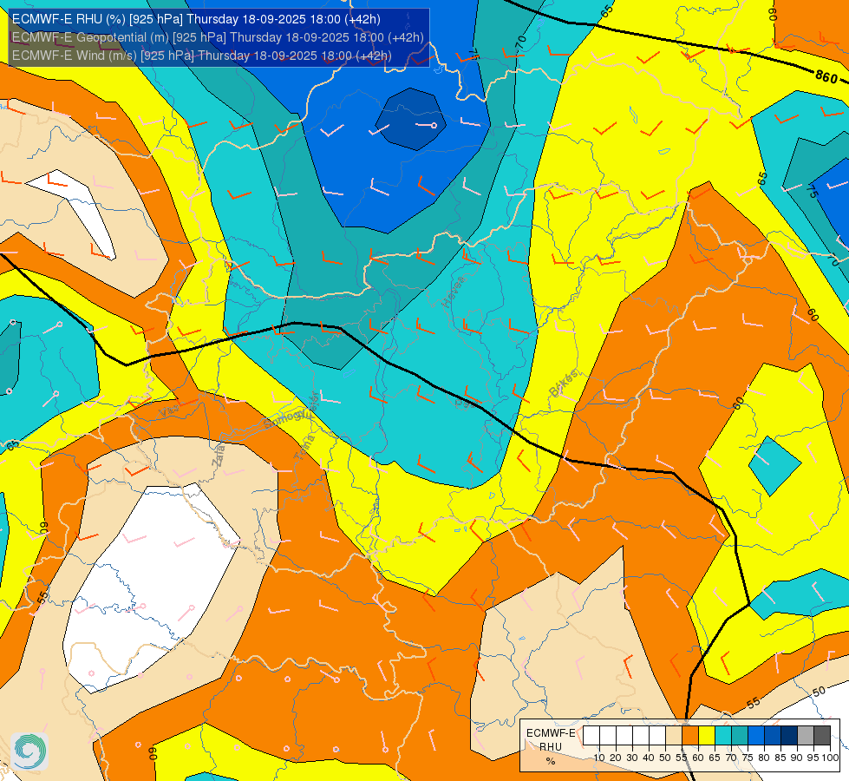Screen dimensions: 849x781
Task: Click the legend % unit label
Action: [x=551, y=761]
